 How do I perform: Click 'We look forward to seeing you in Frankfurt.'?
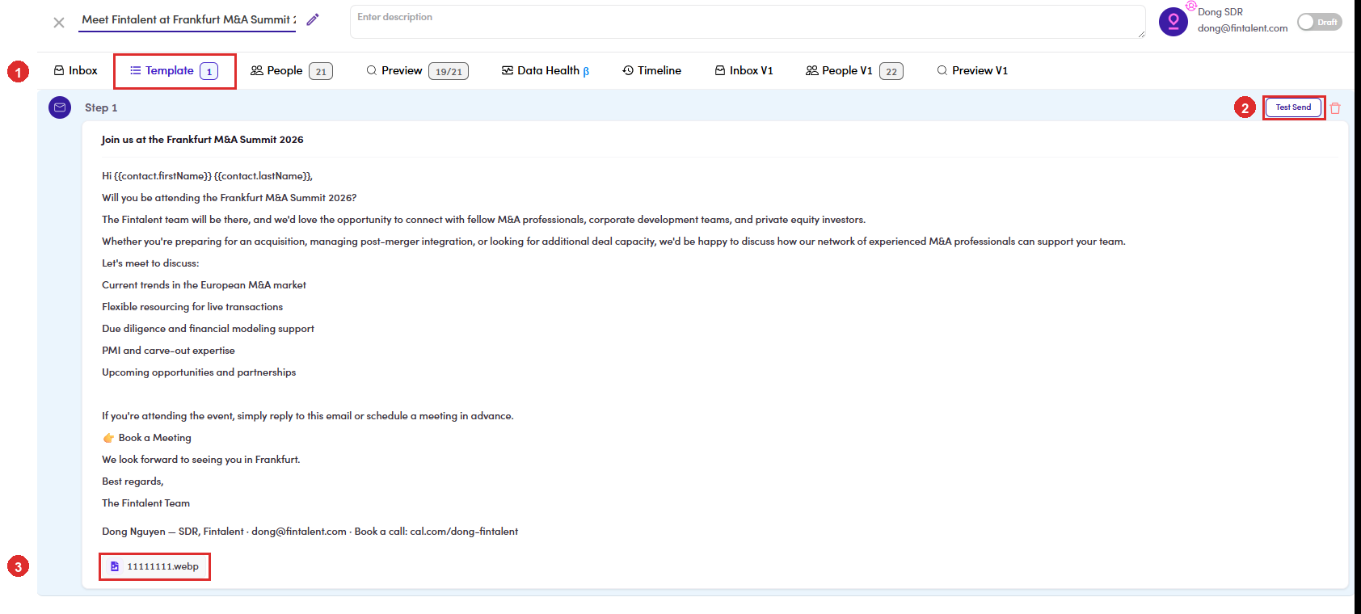[x=201, y=460]
